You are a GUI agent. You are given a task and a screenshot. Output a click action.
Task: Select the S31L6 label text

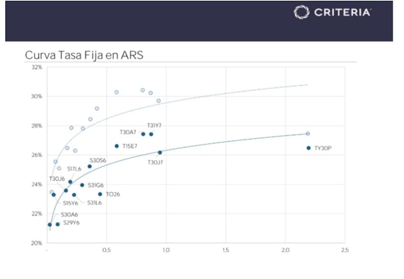coord(95,203)
